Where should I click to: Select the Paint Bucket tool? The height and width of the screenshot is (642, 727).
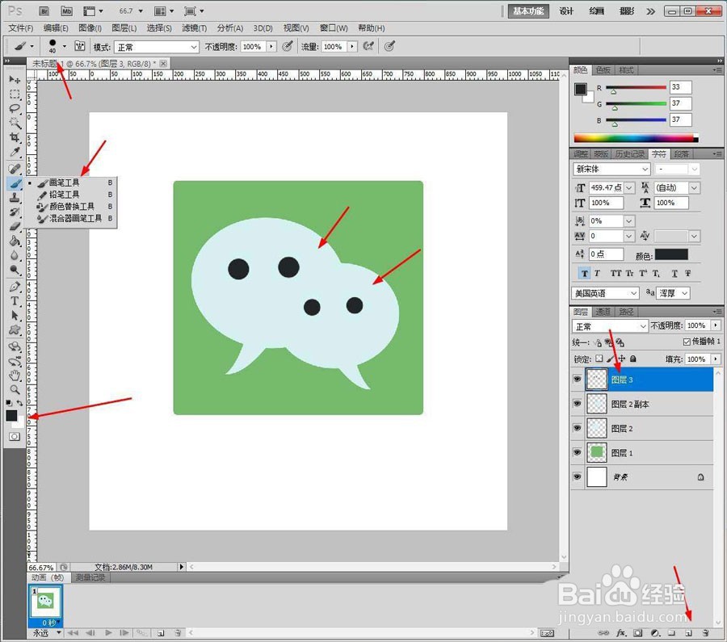[15, 241]
